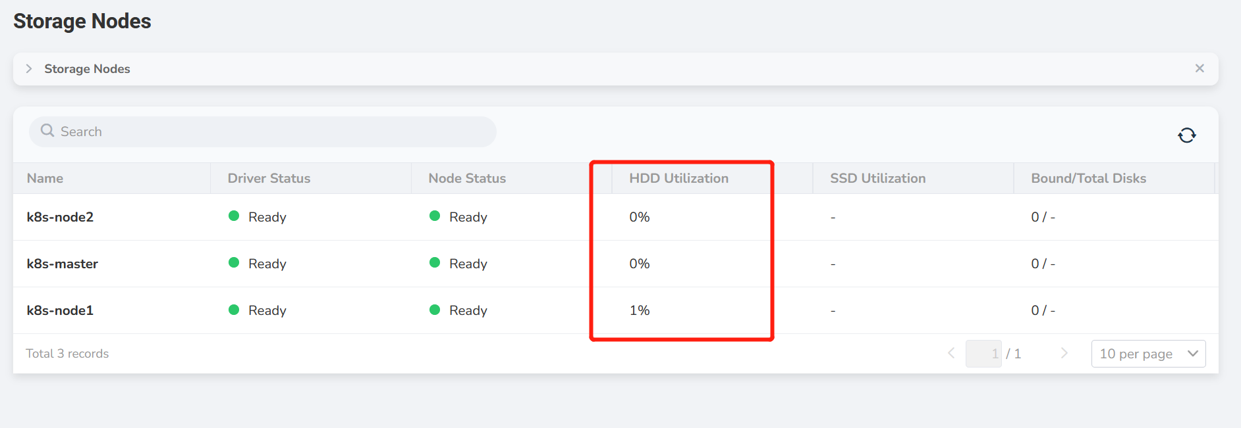Click the green status dot beside k8s-node2 Driver Status

pos(234,216)
